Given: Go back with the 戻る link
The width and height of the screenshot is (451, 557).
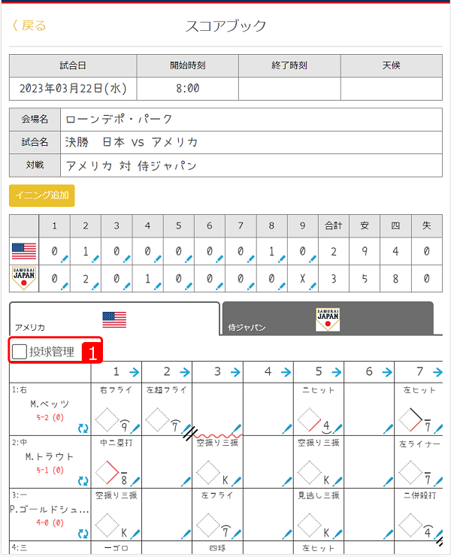Looking at the screenshot, I should pyautogui.click(x=29, y=26).
